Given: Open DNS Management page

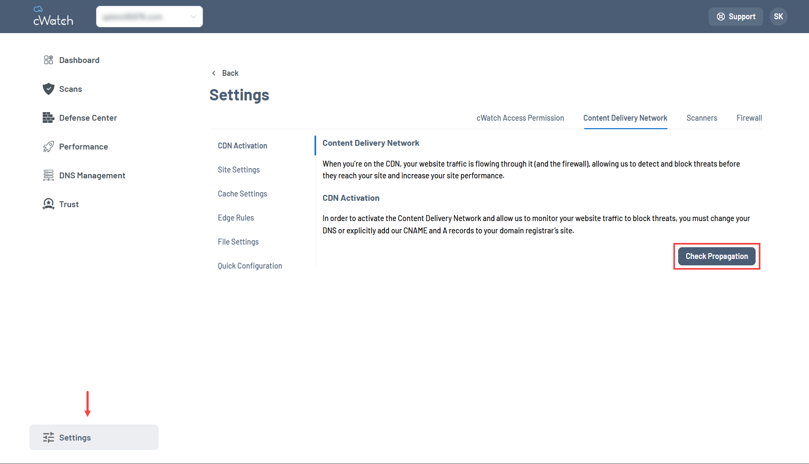Looking at the screenshot, I should pos(92,175).
